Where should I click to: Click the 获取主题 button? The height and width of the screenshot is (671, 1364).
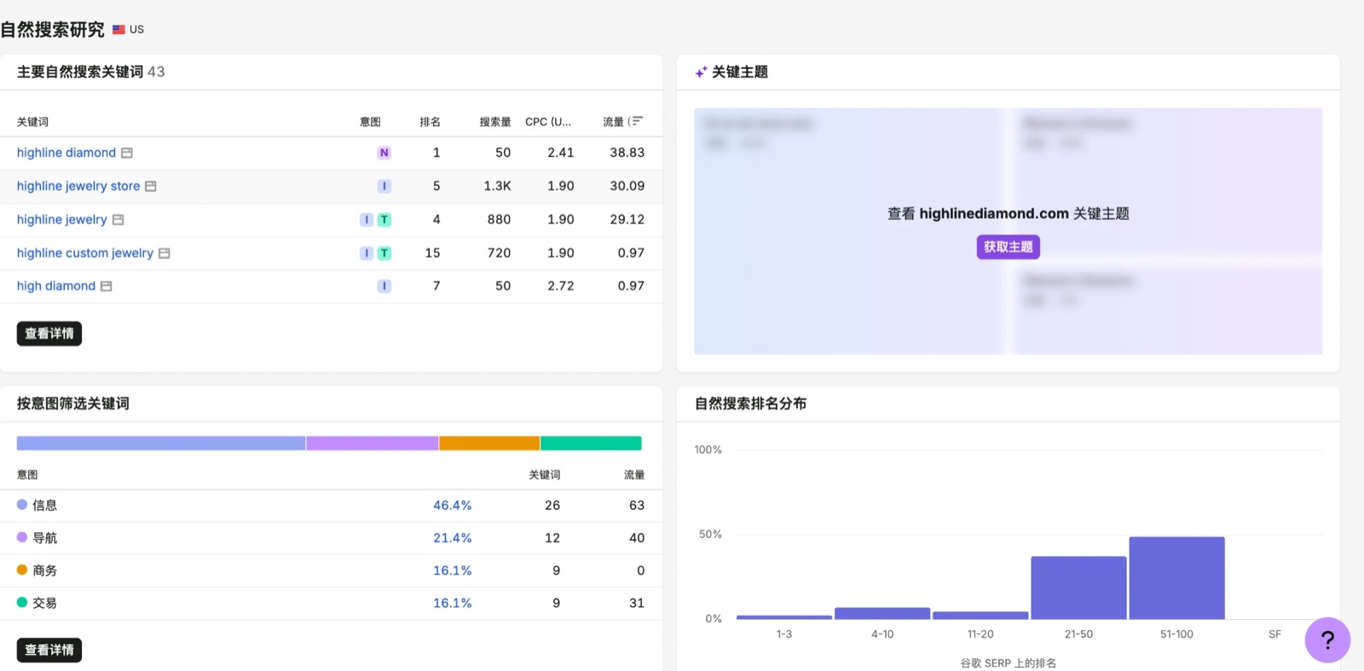[x=1009, y=246]
